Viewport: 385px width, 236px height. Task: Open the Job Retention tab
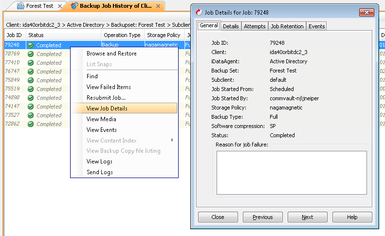(287, 26)
